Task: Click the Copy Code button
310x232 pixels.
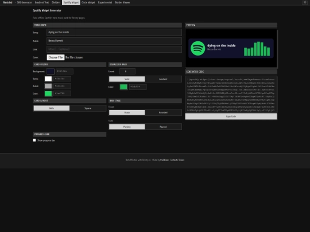Action: coord(231,116)
